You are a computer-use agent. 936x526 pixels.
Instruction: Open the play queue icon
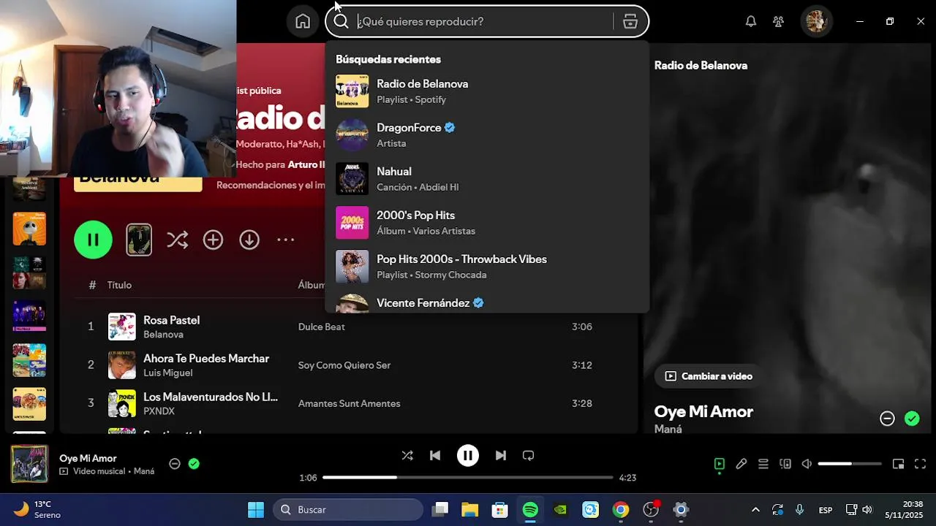coord(763,464)
